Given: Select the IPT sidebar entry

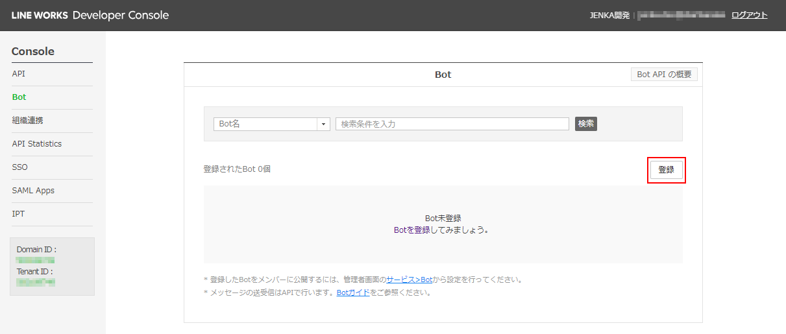Looking at the screenshot, I should [18, 214].
